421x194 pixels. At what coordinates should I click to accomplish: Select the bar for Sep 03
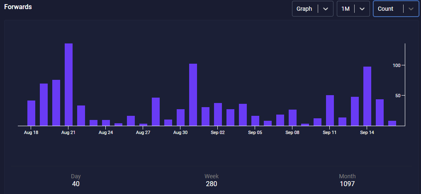coord(230,117)
